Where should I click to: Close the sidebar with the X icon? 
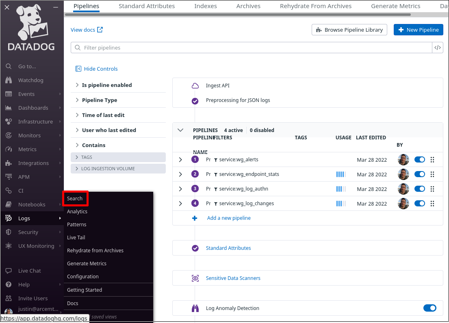pos(7,7)
